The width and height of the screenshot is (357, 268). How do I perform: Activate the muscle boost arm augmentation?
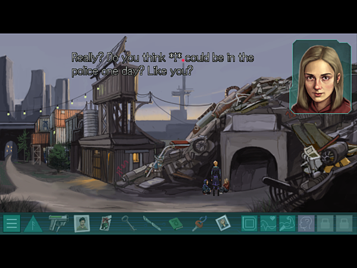287,223
